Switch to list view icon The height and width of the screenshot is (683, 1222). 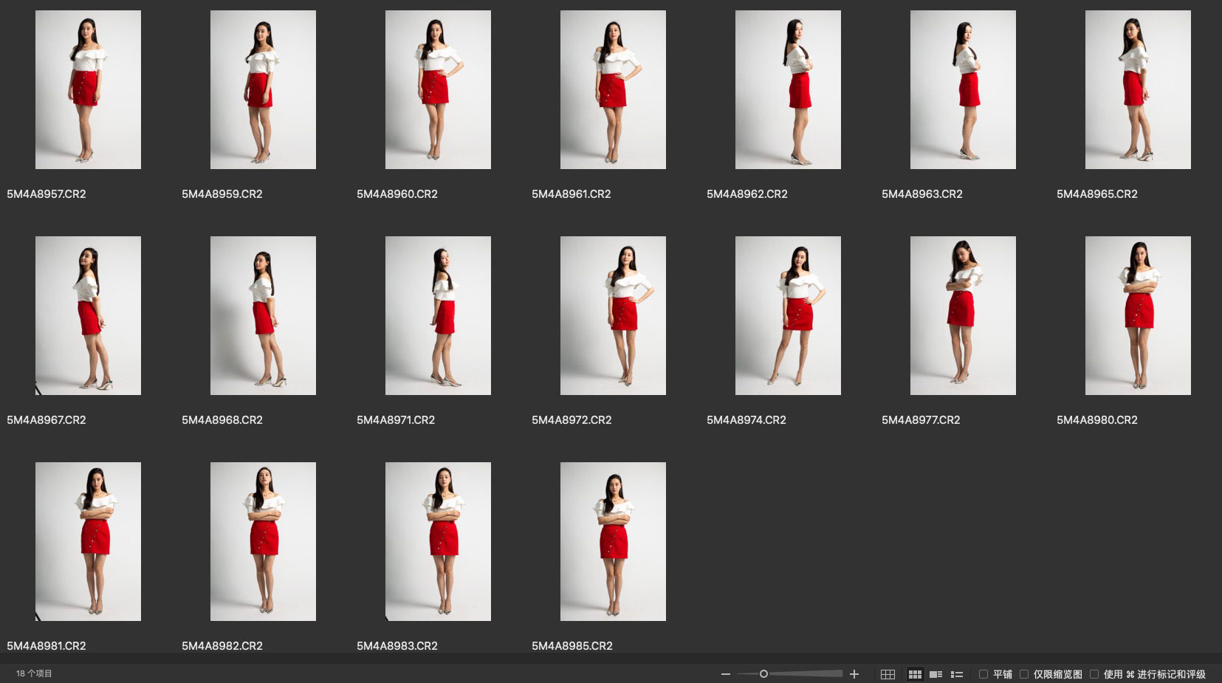pyautogui.click(x=957, y=674)
